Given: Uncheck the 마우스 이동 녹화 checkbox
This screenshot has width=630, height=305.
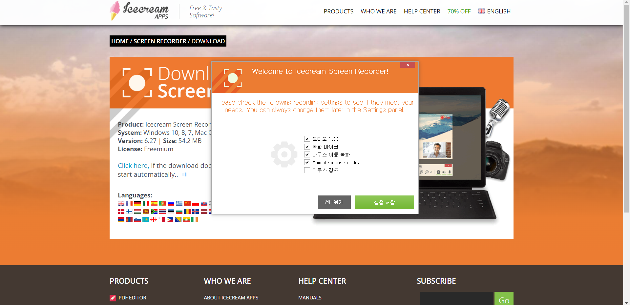Looking at the screenshot, I should [x=307, y=154].
